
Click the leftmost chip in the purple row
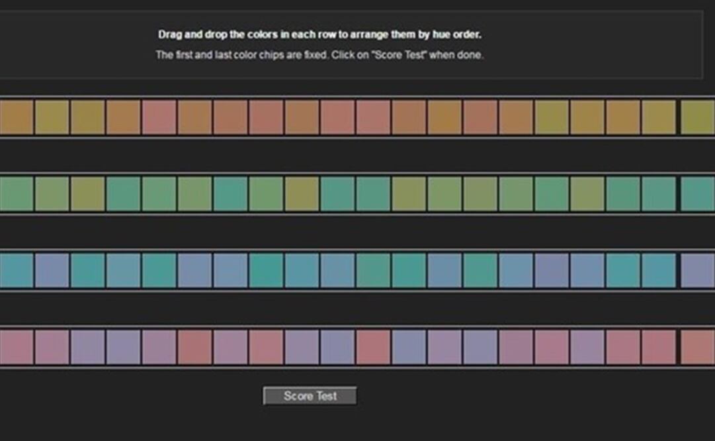coord(16,347)
